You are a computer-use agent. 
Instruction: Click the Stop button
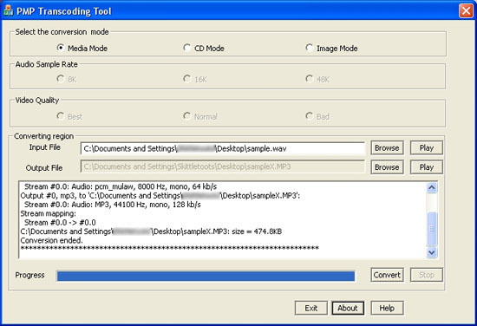click(x=427, y=275)
